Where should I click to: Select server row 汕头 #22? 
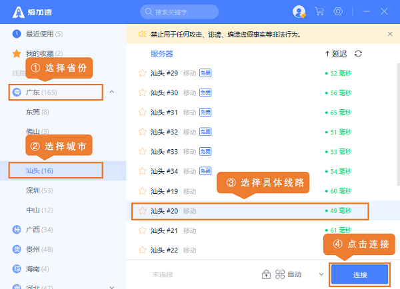(263, 250)
